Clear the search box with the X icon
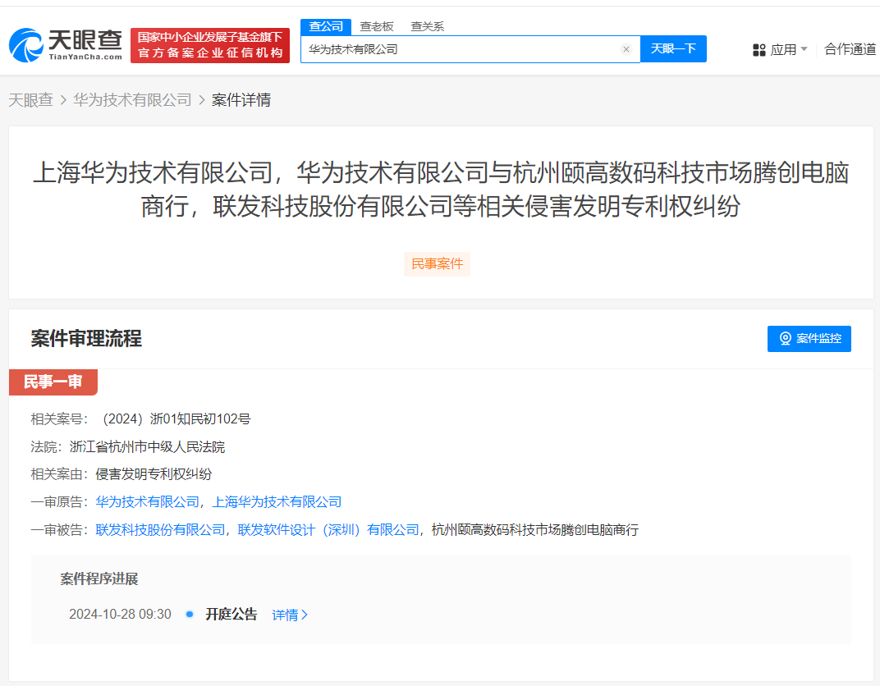 click(626, 49)
